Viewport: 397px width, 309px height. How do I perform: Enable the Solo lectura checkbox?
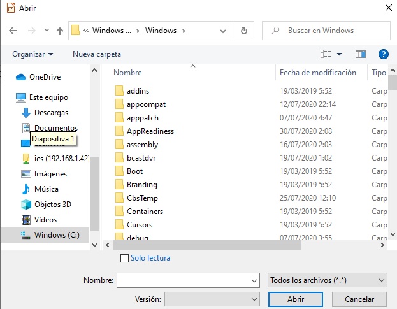point(124,258)
